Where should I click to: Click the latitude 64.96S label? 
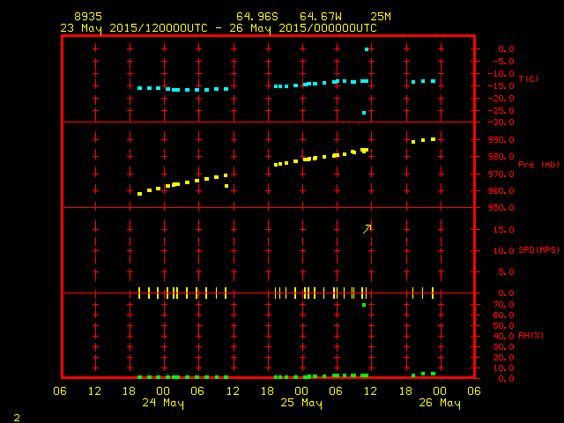257,17
